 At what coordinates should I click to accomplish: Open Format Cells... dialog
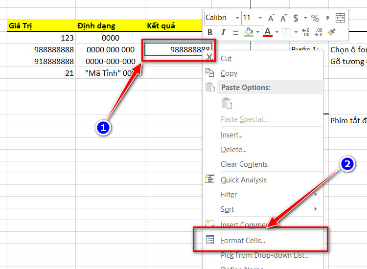point(263,241)
